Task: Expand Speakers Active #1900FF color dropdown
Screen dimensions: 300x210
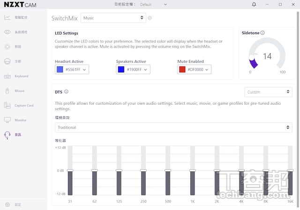Action: click(x=145, y=70)
